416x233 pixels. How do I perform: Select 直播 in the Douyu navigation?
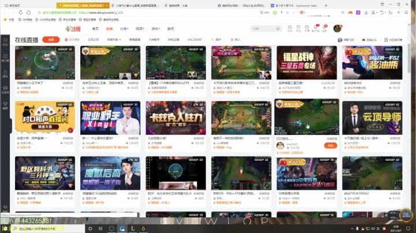point(109,29)
